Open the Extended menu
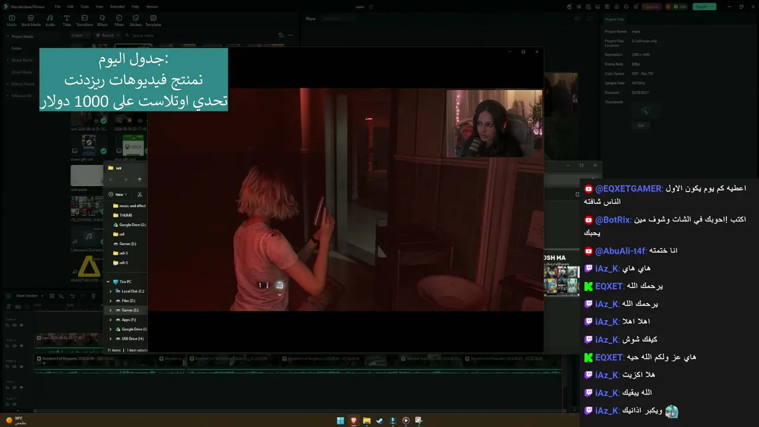Screen dimensions: 759x427 [x=117, y=7]
